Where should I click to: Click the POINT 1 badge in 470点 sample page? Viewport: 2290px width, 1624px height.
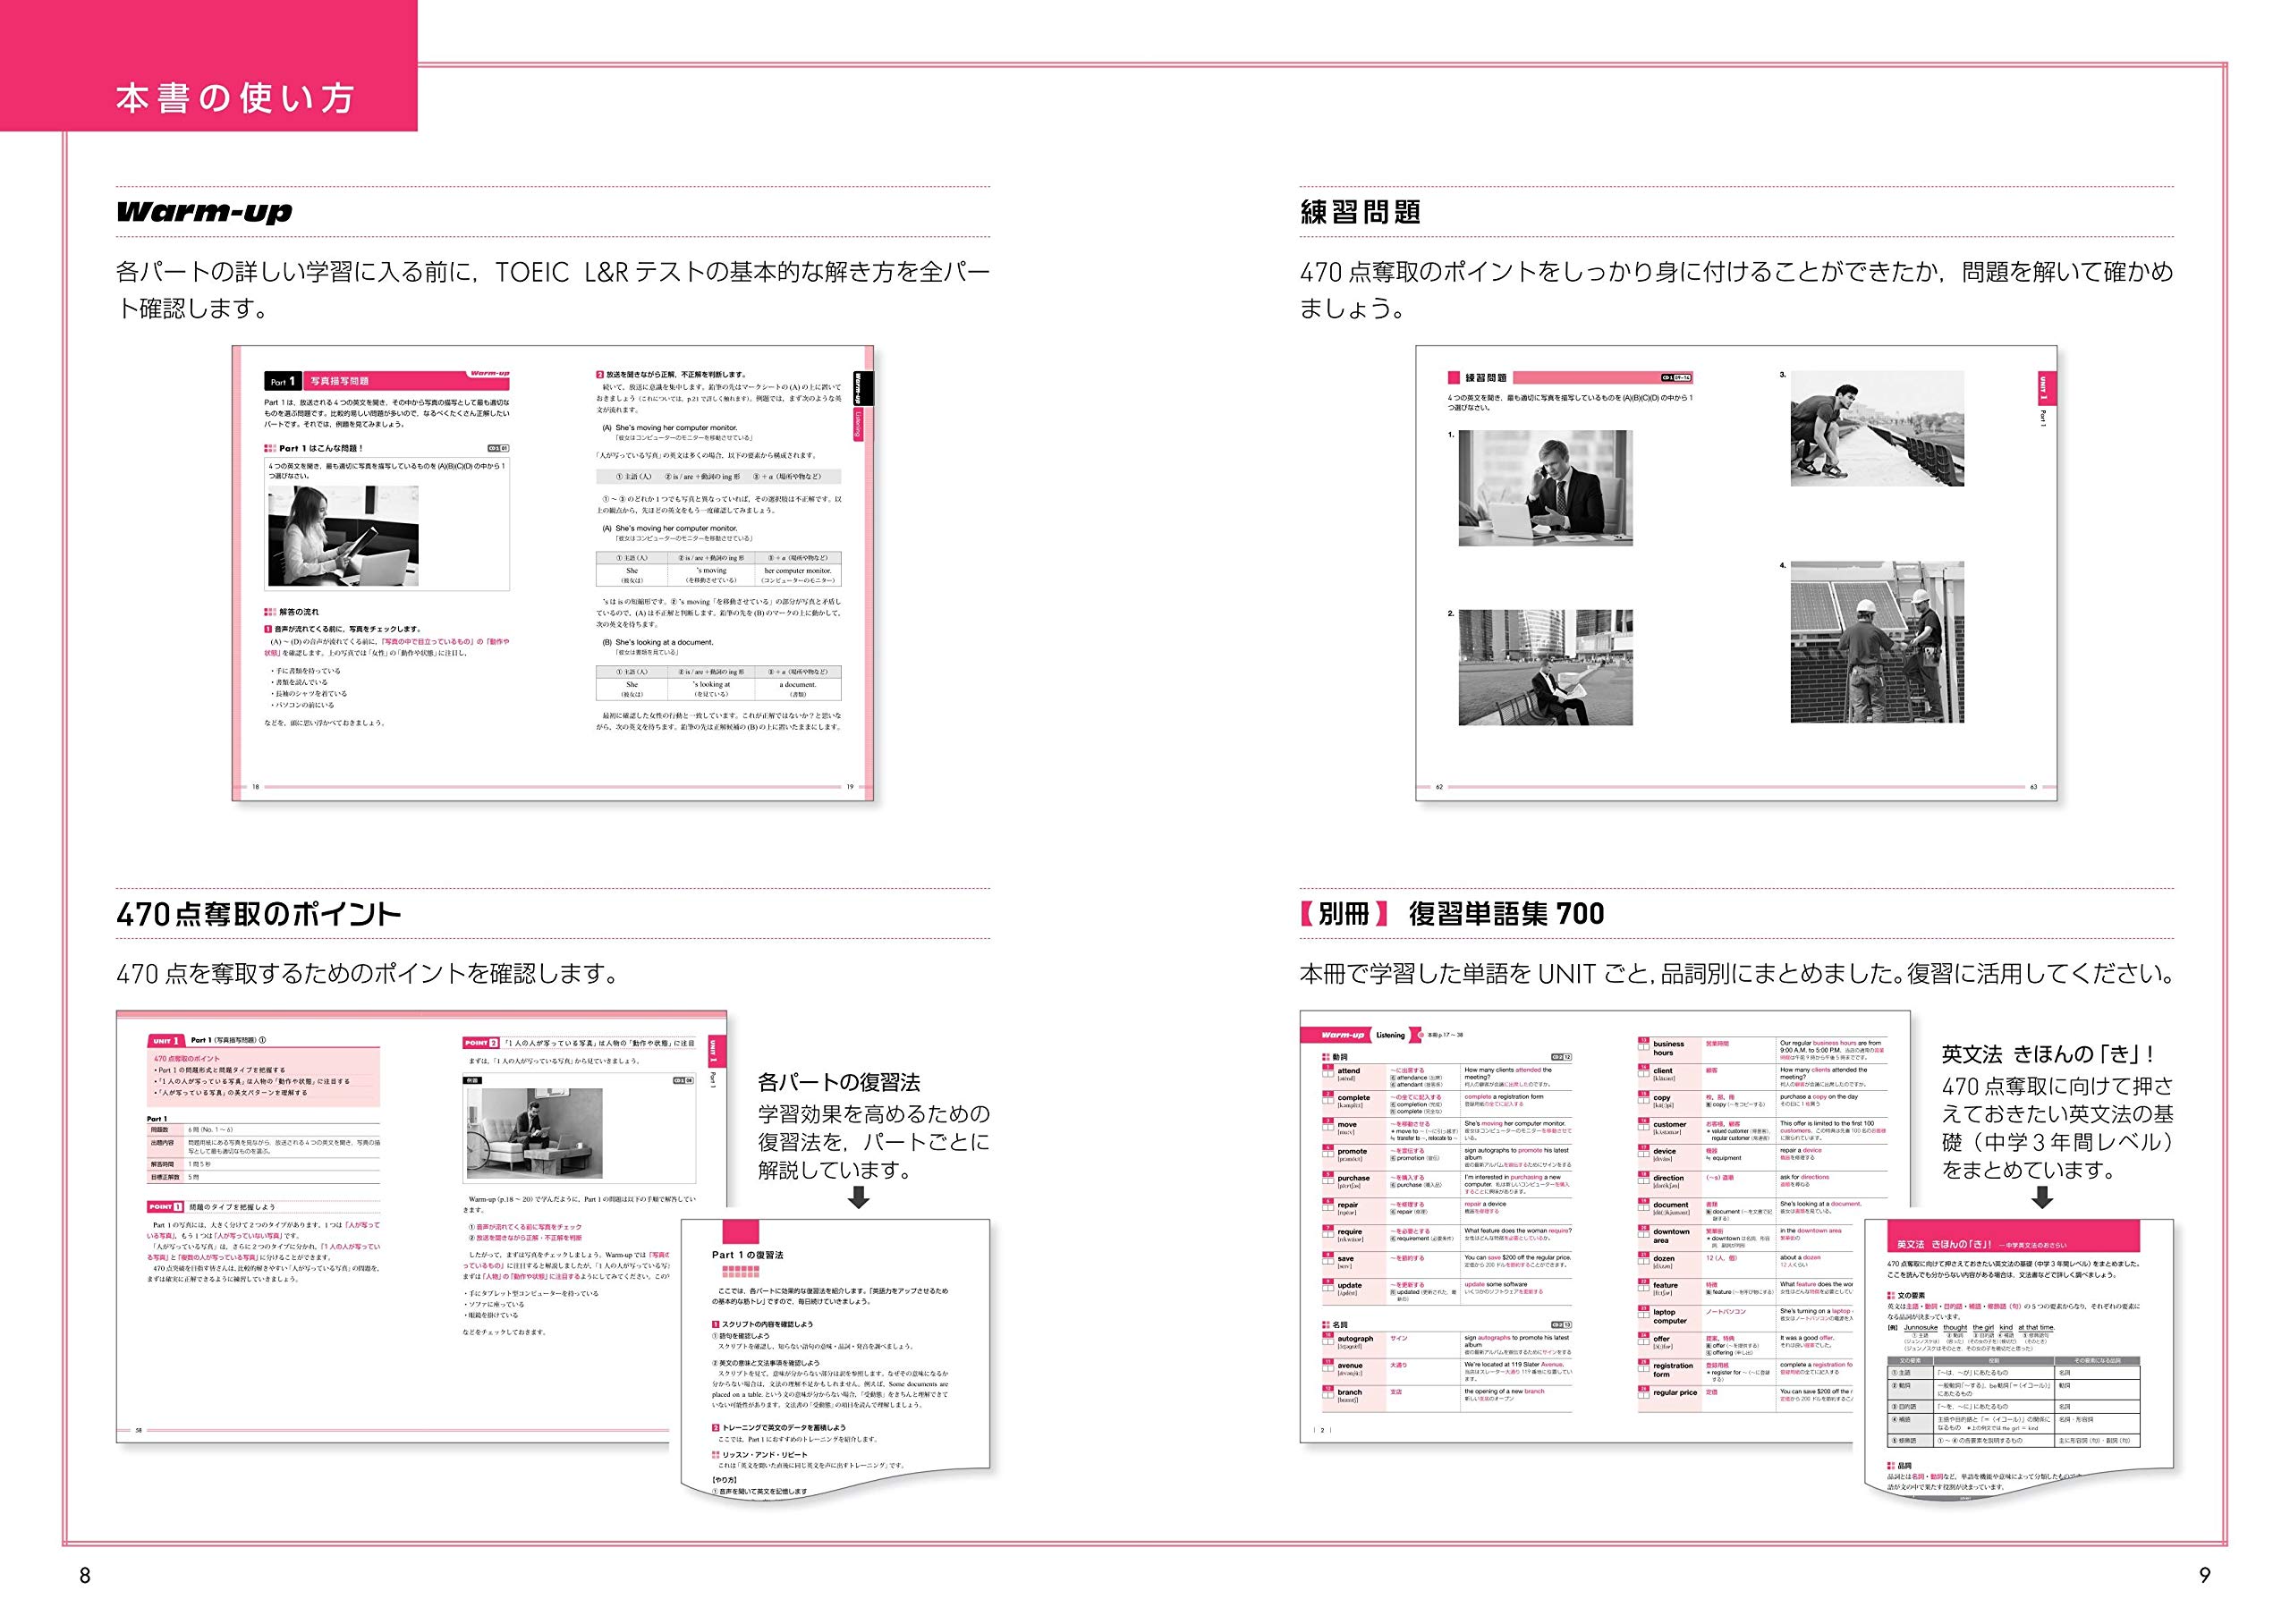point(165,1207)
